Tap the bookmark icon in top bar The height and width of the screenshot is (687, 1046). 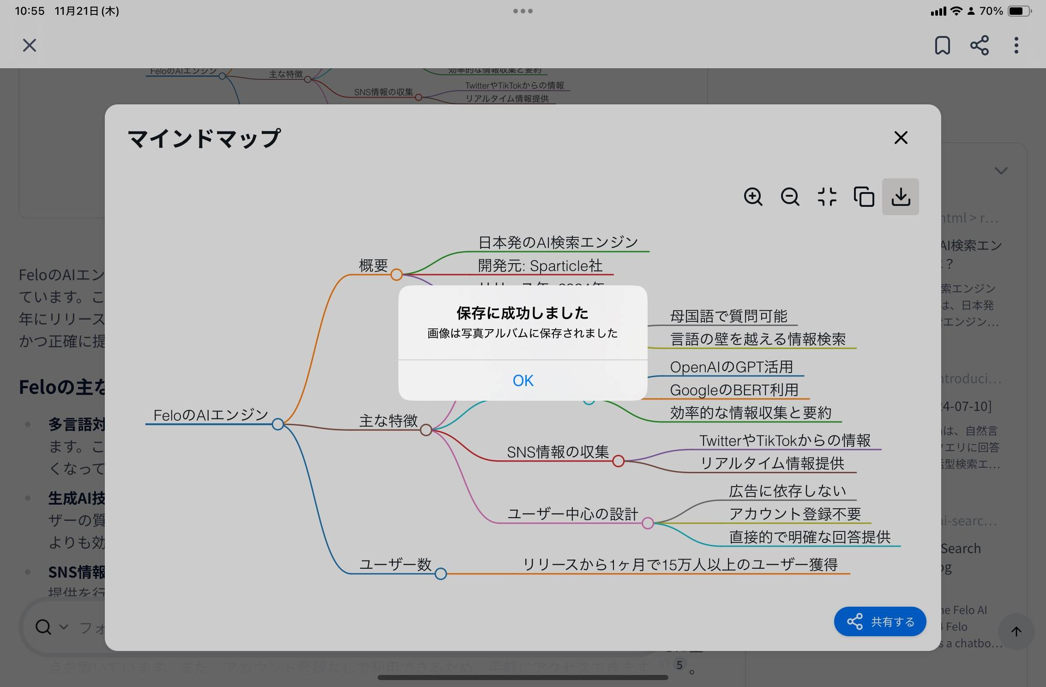coord(942,45)
